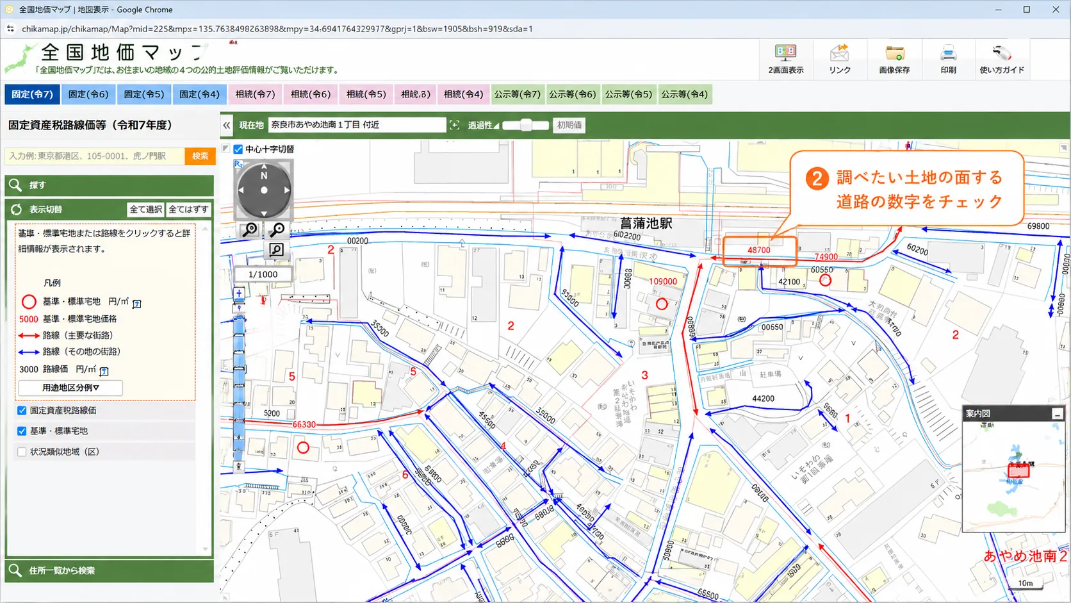Click the plus button on zoom slider
Viewport: 1071px width, 603px height.
tap(239, 293)
